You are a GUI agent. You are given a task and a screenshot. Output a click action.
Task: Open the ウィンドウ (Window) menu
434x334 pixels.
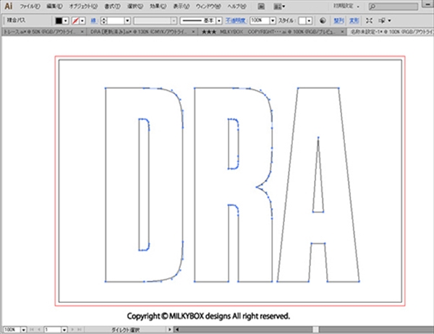(x=208, y=6)
